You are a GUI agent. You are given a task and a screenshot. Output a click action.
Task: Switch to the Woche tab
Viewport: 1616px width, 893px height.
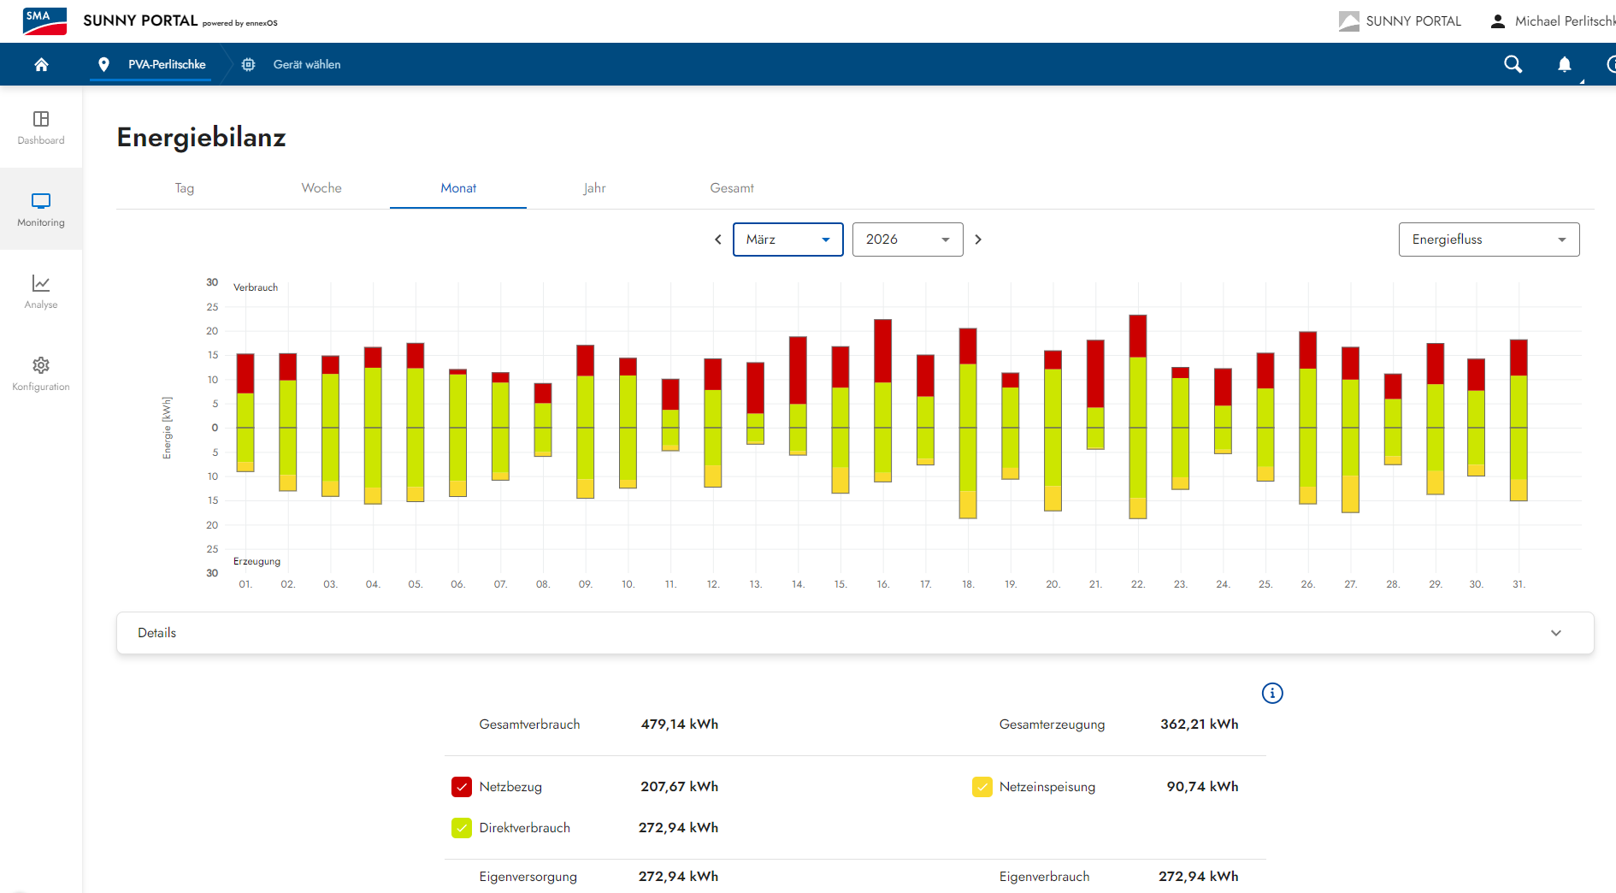point(321,188)
